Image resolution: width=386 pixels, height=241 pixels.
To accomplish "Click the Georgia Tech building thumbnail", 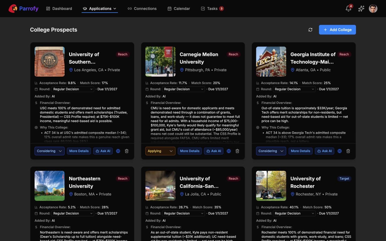I will point(271,62).
